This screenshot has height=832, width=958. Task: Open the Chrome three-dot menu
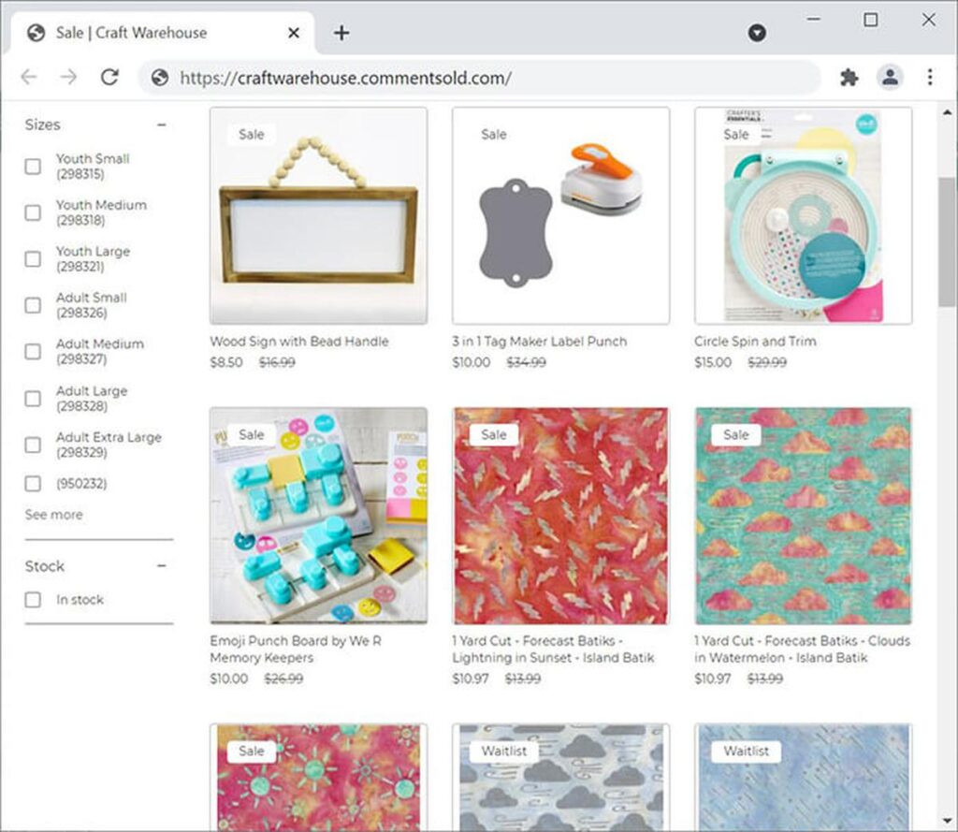928,78
